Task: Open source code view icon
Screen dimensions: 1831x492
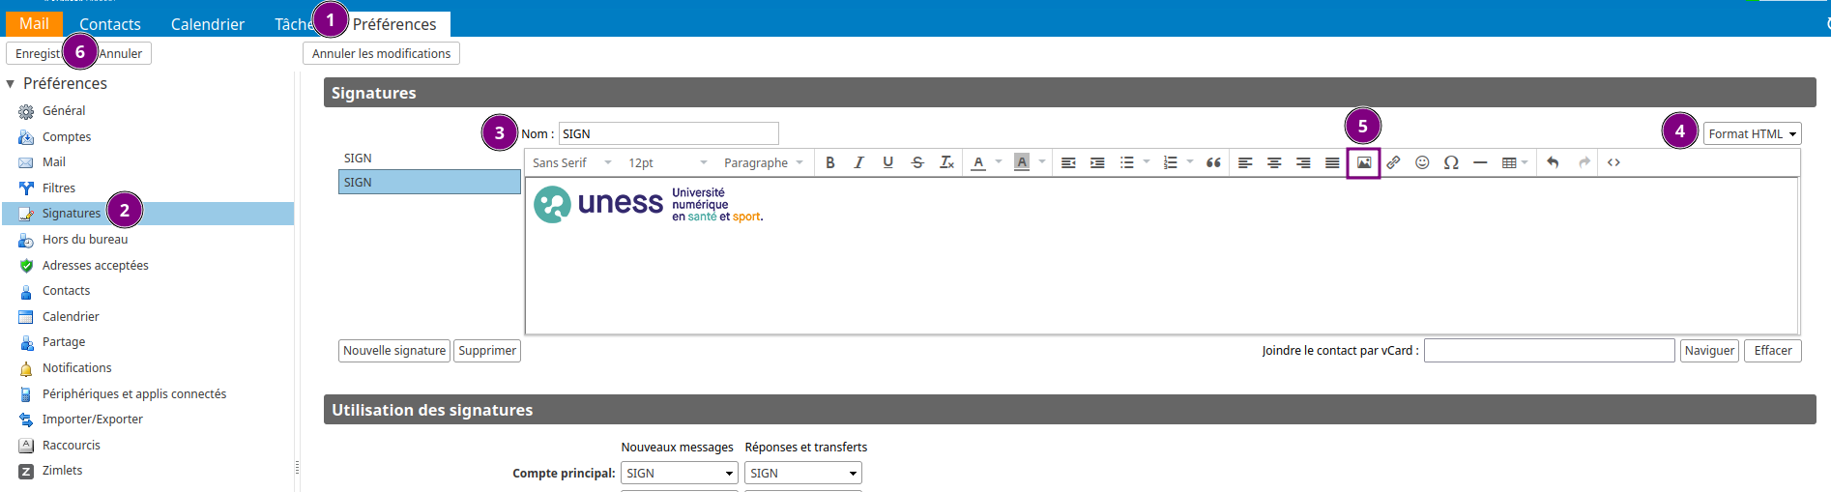Action: click(1613, 162)
